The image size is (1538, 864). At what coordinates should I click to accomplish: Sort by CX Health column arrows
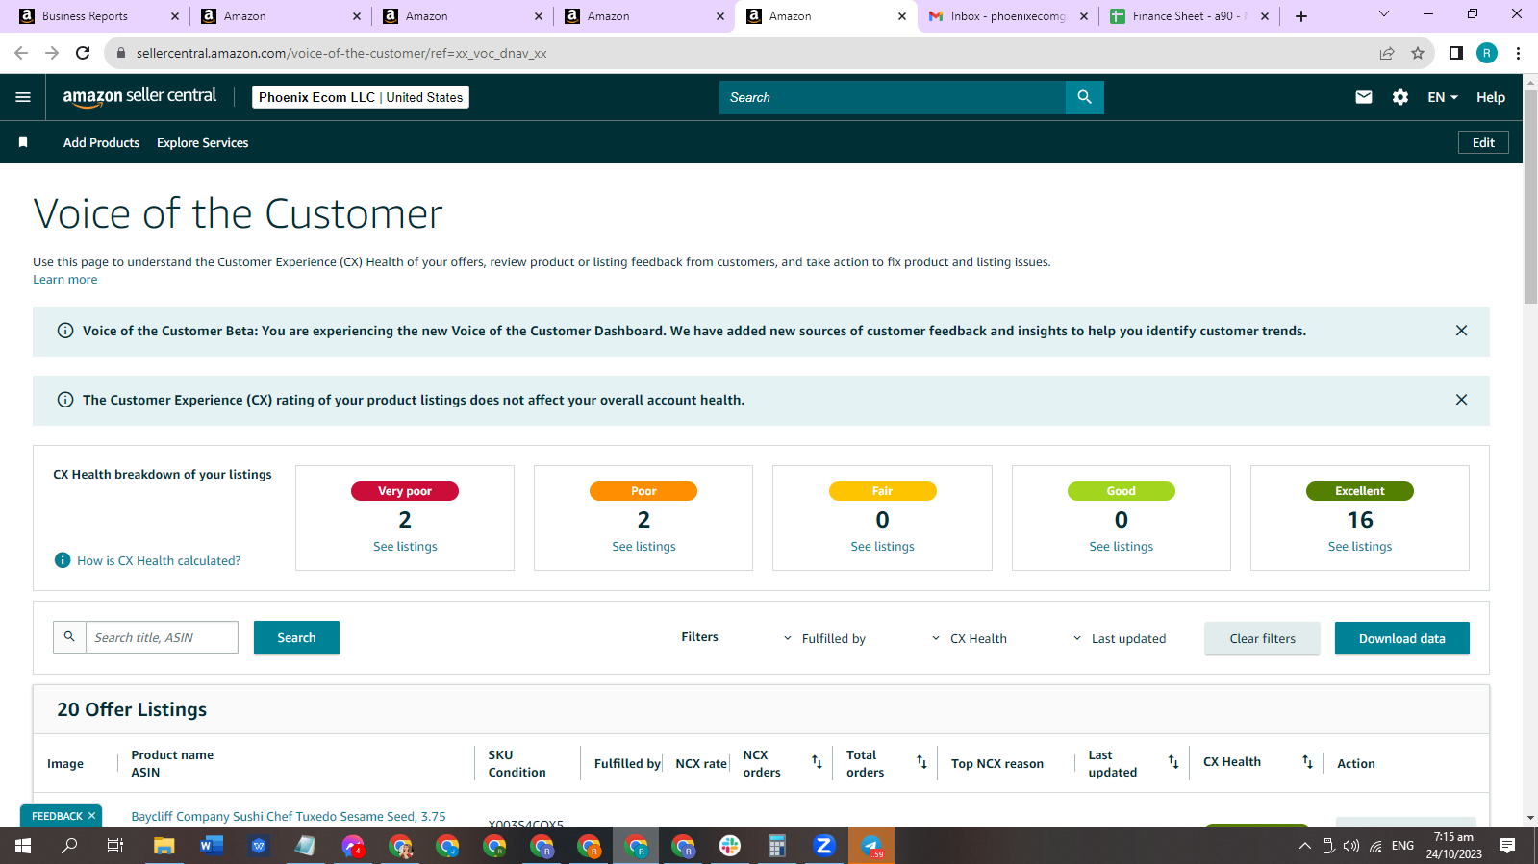tap(1307, 762)
